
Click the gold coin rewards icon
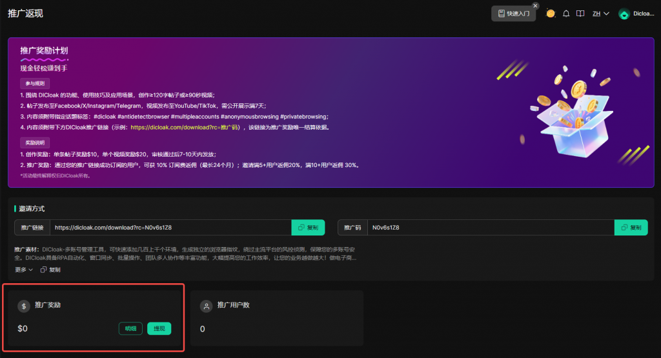tap(550, 14)
